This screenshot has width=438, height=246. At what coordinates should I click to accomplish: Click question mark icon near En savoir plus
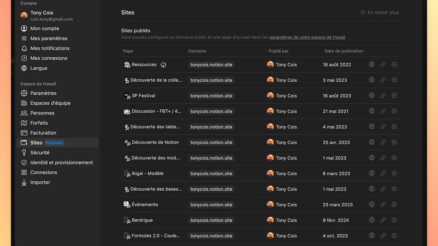363,12
